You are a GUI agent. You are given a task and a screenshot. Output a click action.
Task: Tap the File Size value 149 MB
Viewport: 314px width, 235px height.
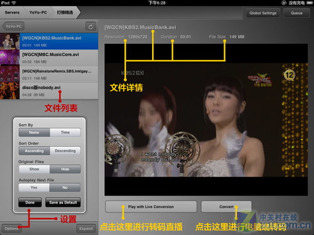[237, 37]
